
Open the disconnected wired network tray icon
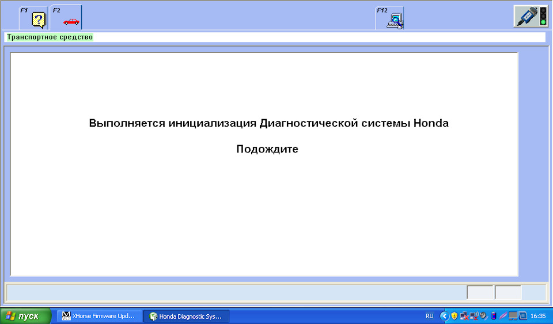click(464, 316)
